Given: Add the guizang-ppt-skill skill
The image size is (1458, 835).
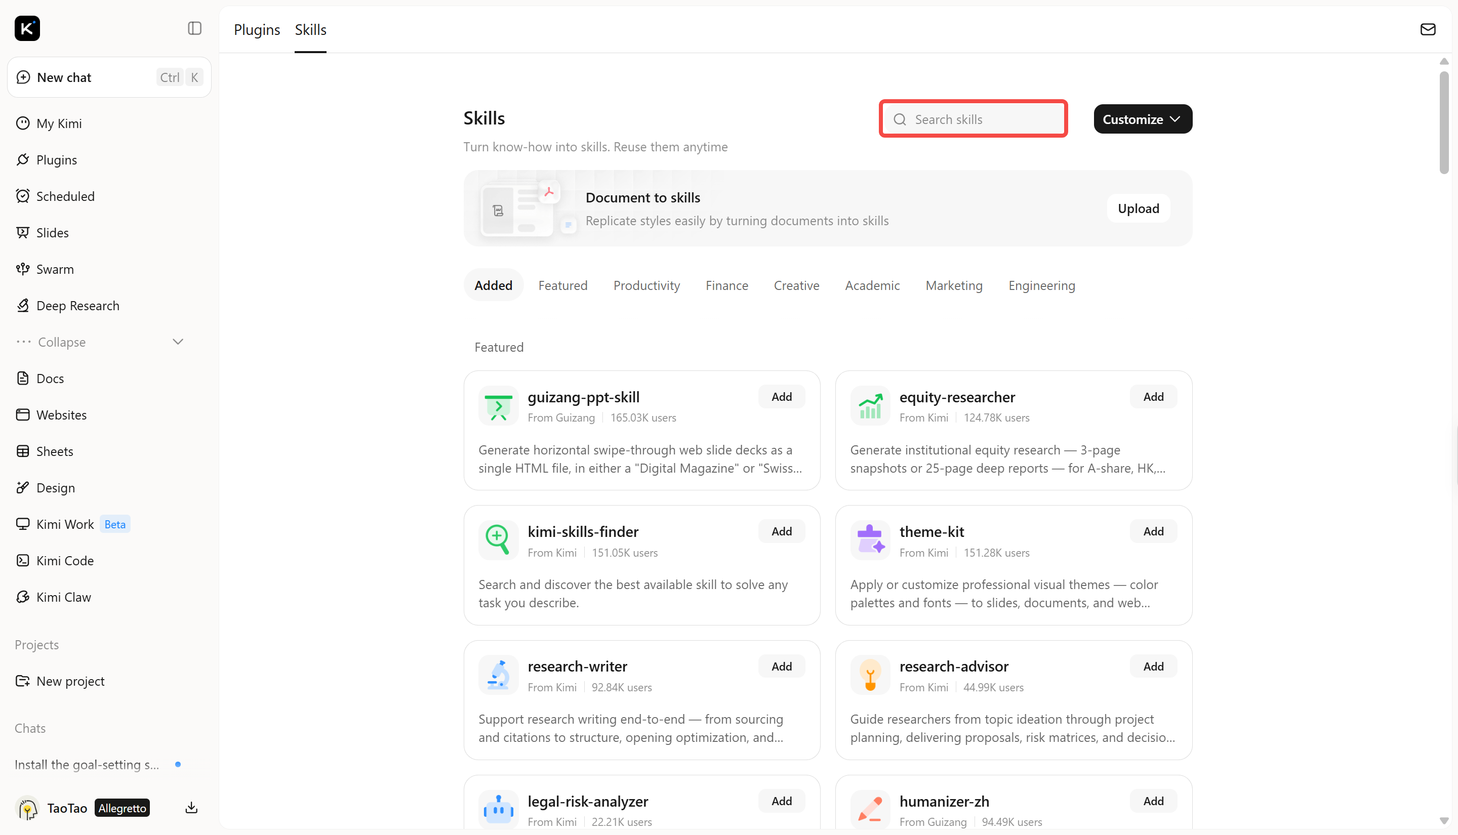Looking at the screenshot, I should 781,397.
